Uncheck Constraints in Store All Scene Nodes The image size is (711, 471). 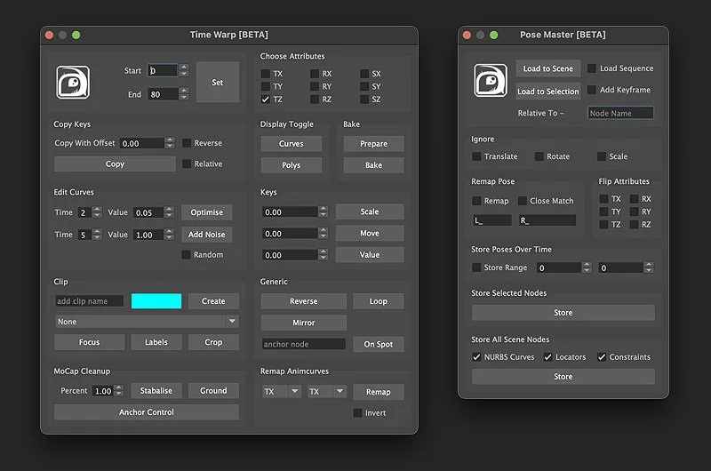[602, 356]
